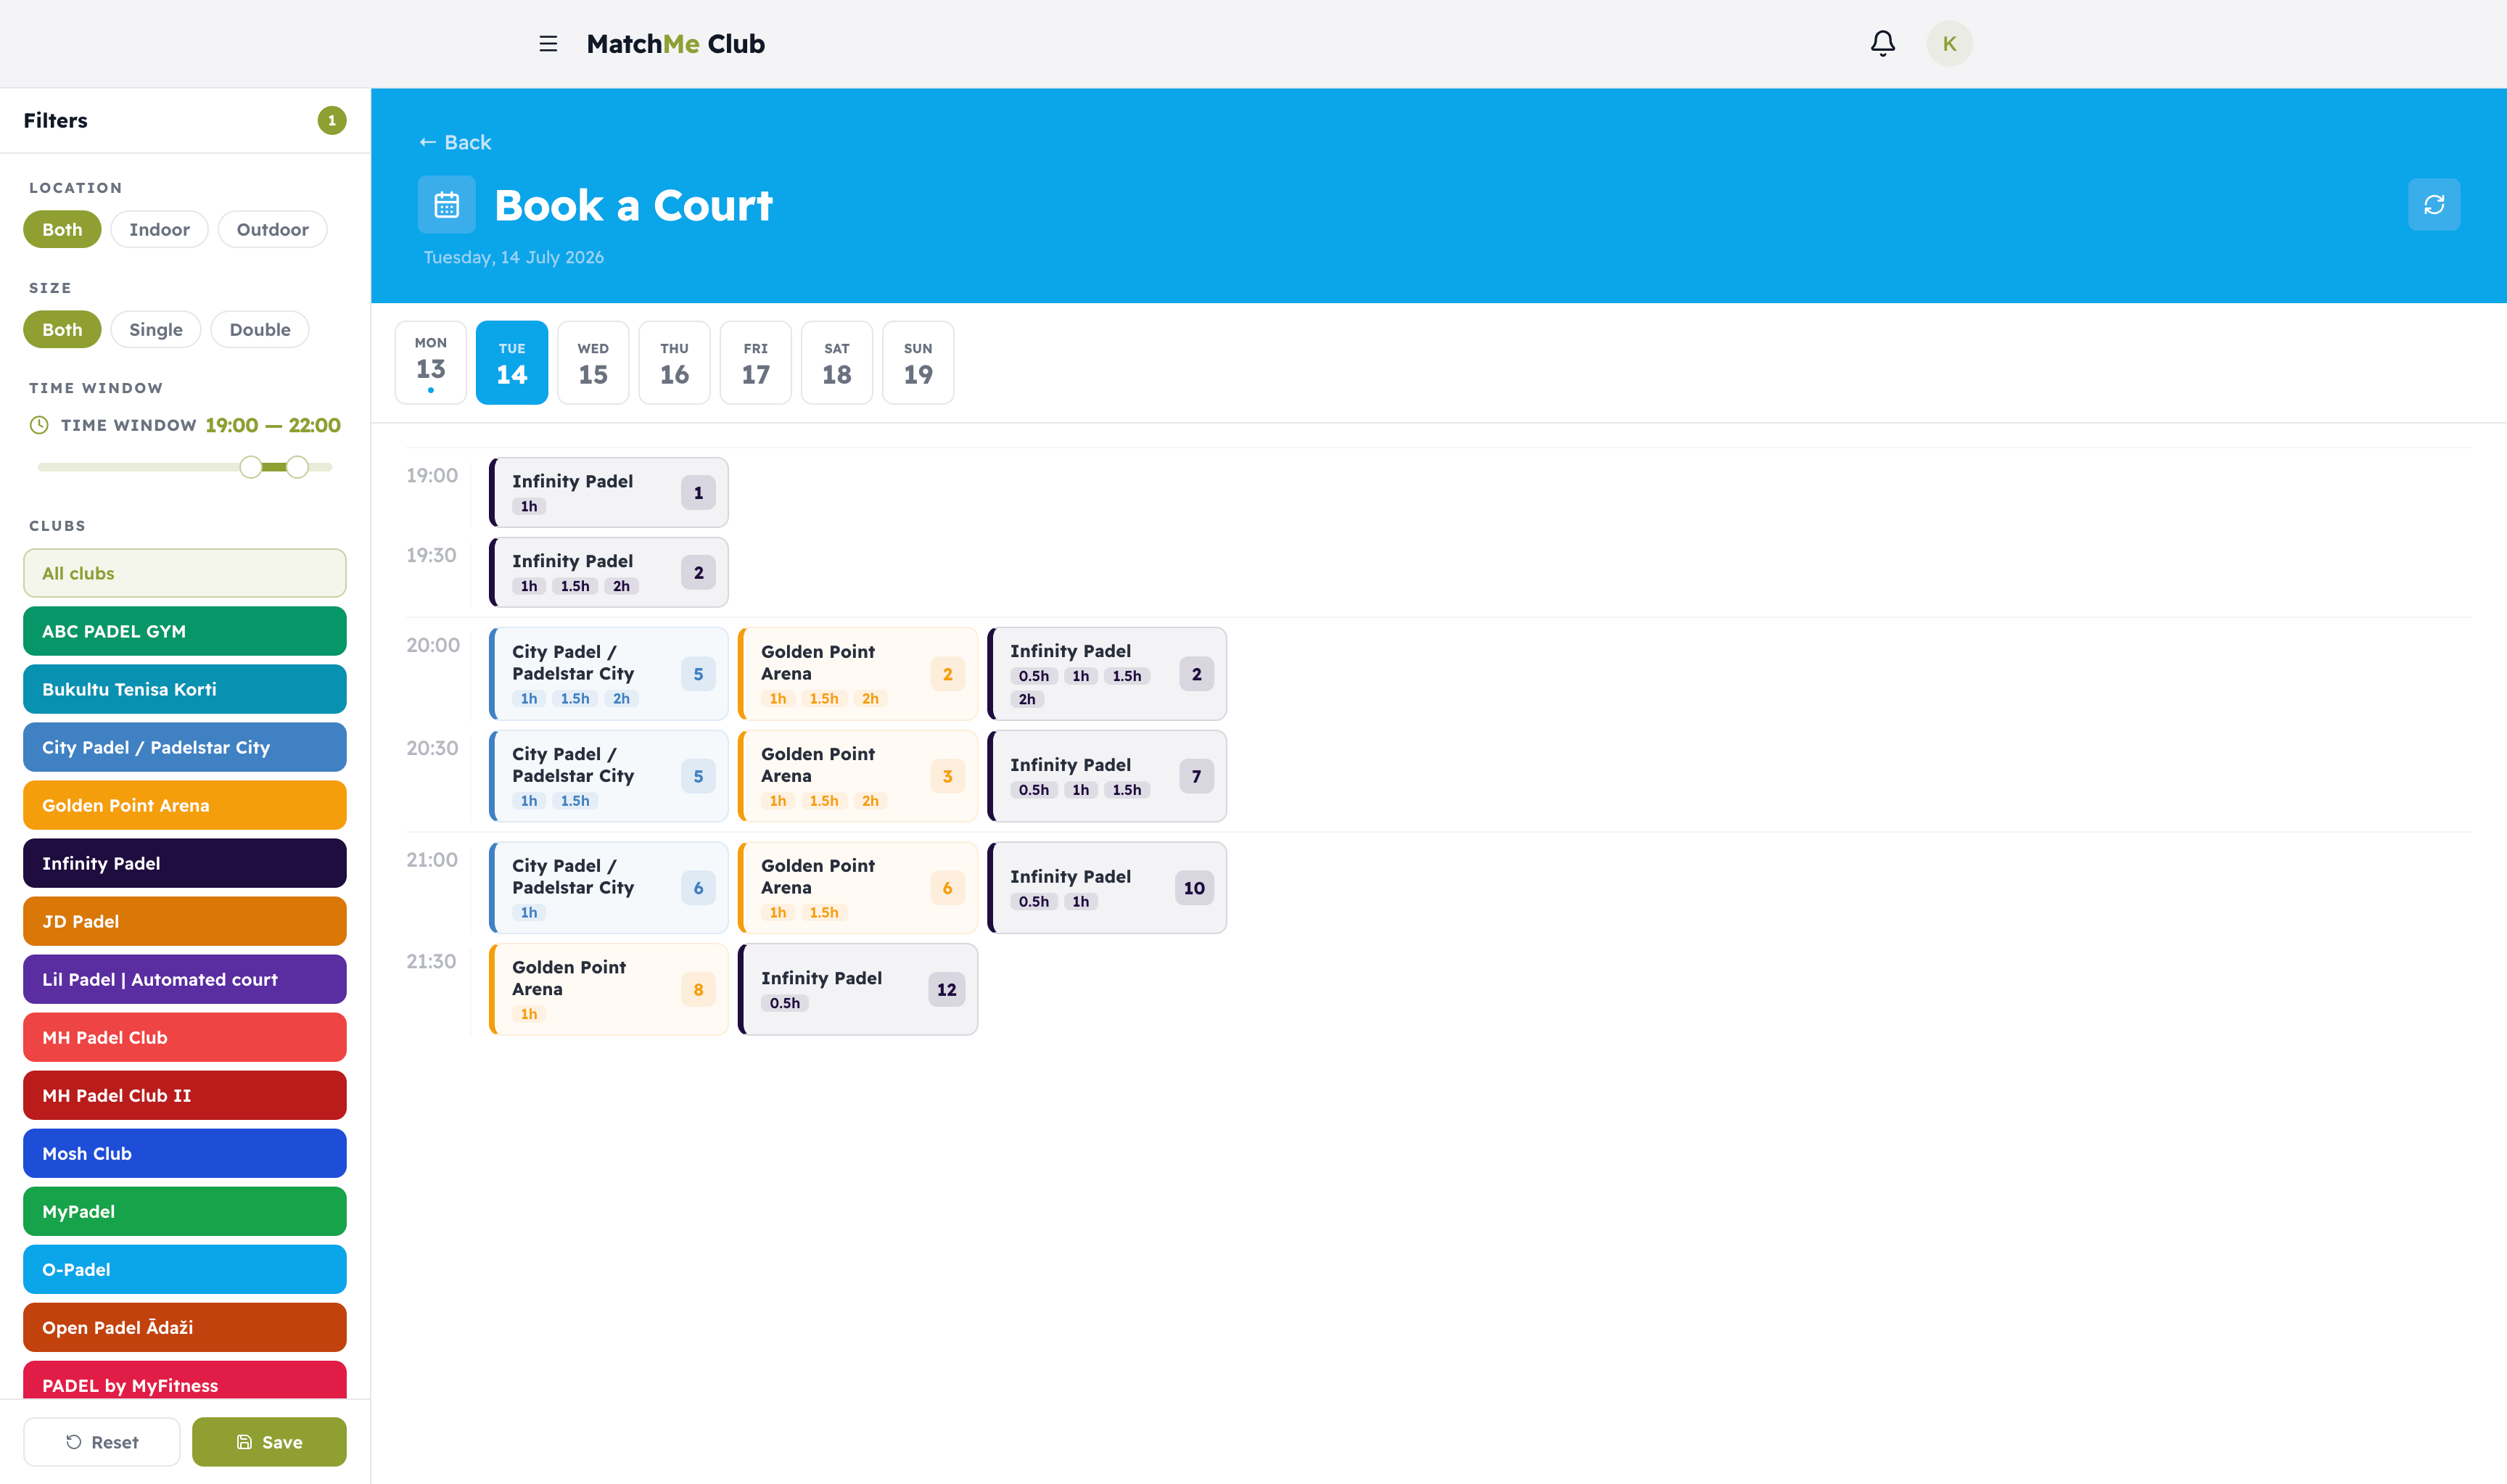Screen dimensions: 2507x1484
Task: Click the time window clock icon
Action: pos(39,425)
